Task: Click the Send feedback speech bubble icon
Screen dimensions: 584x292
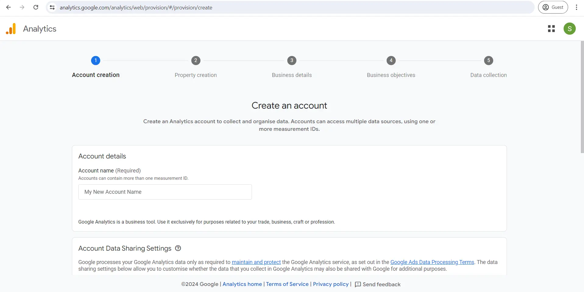Action: (x=358, y=284)
